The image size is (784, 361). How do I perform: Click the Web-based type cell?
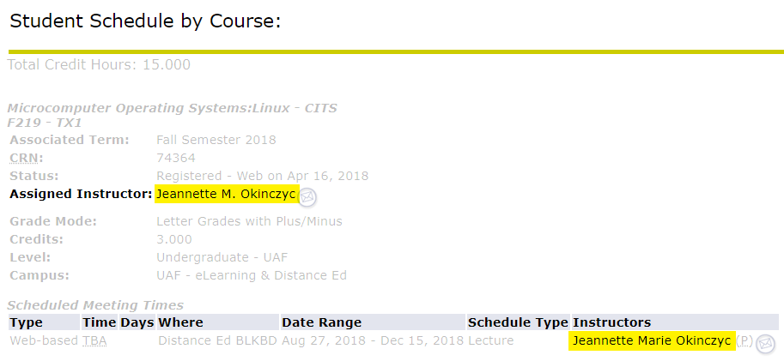43,341
